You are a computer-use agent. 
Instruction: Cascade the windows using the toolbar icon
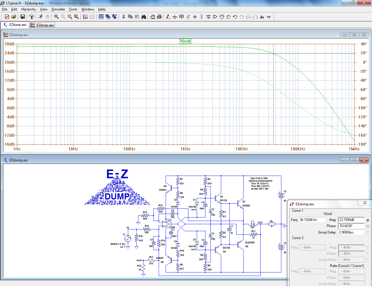pyautogui.click(x=108, y=17)
